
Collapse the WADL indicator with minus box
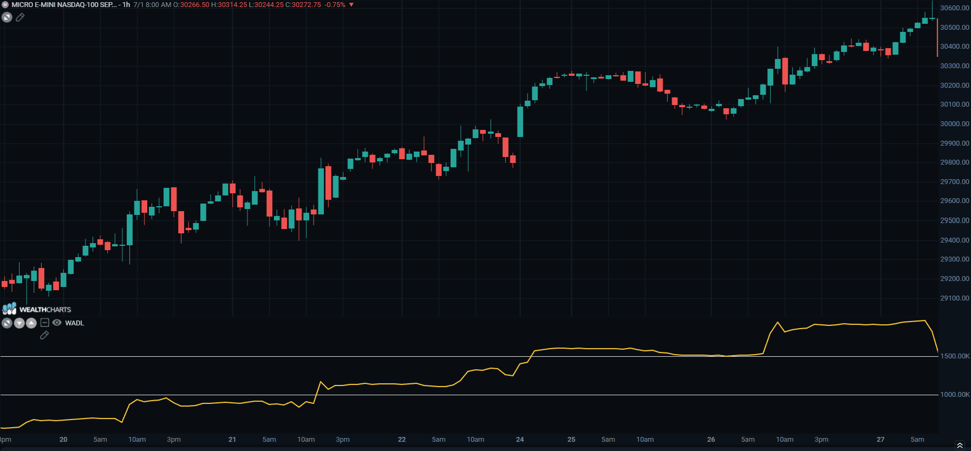45,323
